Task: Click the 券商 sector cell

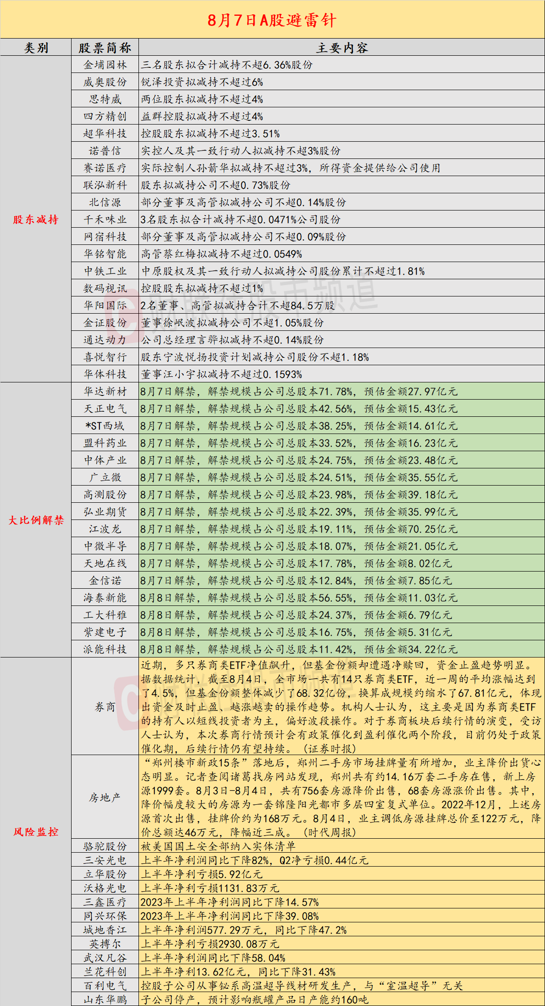Action: pos(105,707)
